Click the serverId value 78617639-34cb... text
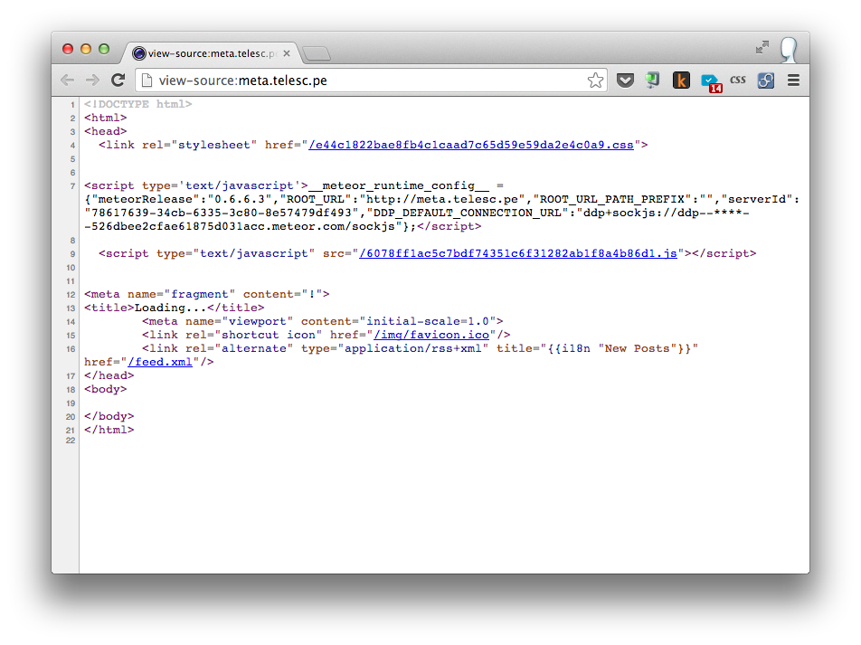The height and width of the screenshot is (645, 861). click(x=222, y=213)
